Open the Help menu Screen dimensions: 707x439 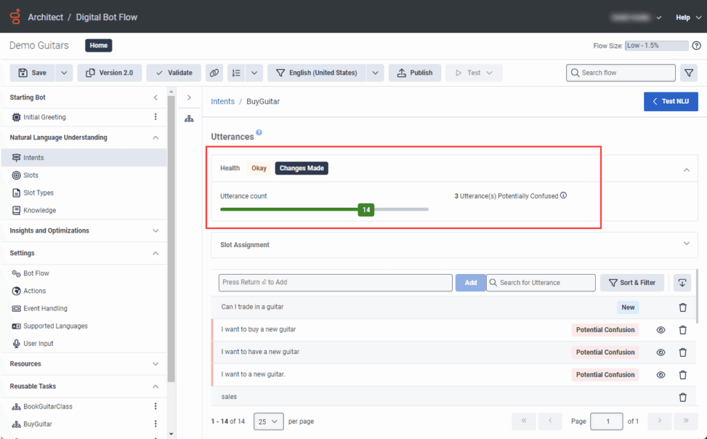pyautogui.click(x=686, y=17)
